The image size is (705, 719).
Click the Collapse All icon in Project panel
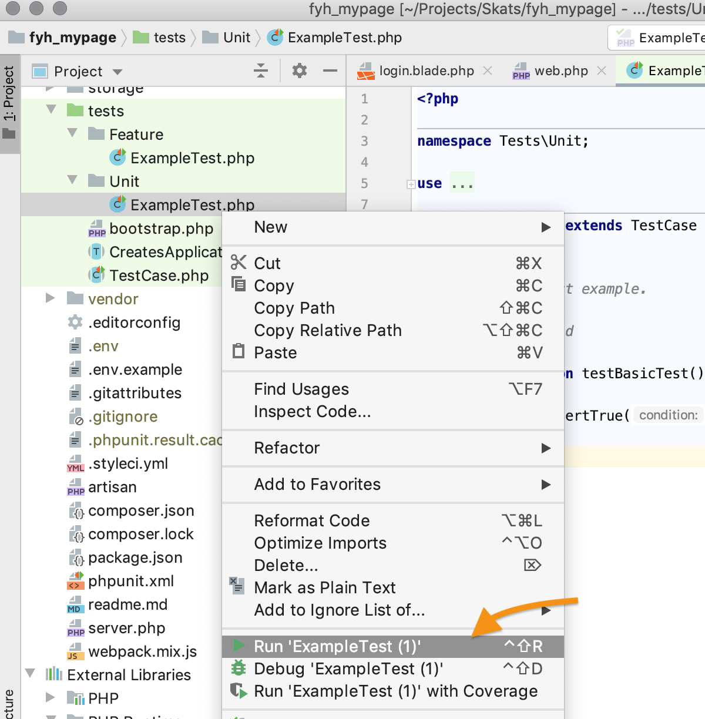click(261, 71)
